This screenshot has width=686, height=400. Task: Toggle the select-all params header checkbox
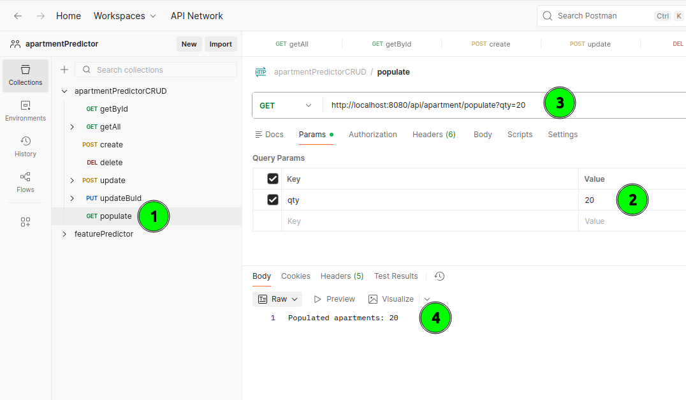273,179
